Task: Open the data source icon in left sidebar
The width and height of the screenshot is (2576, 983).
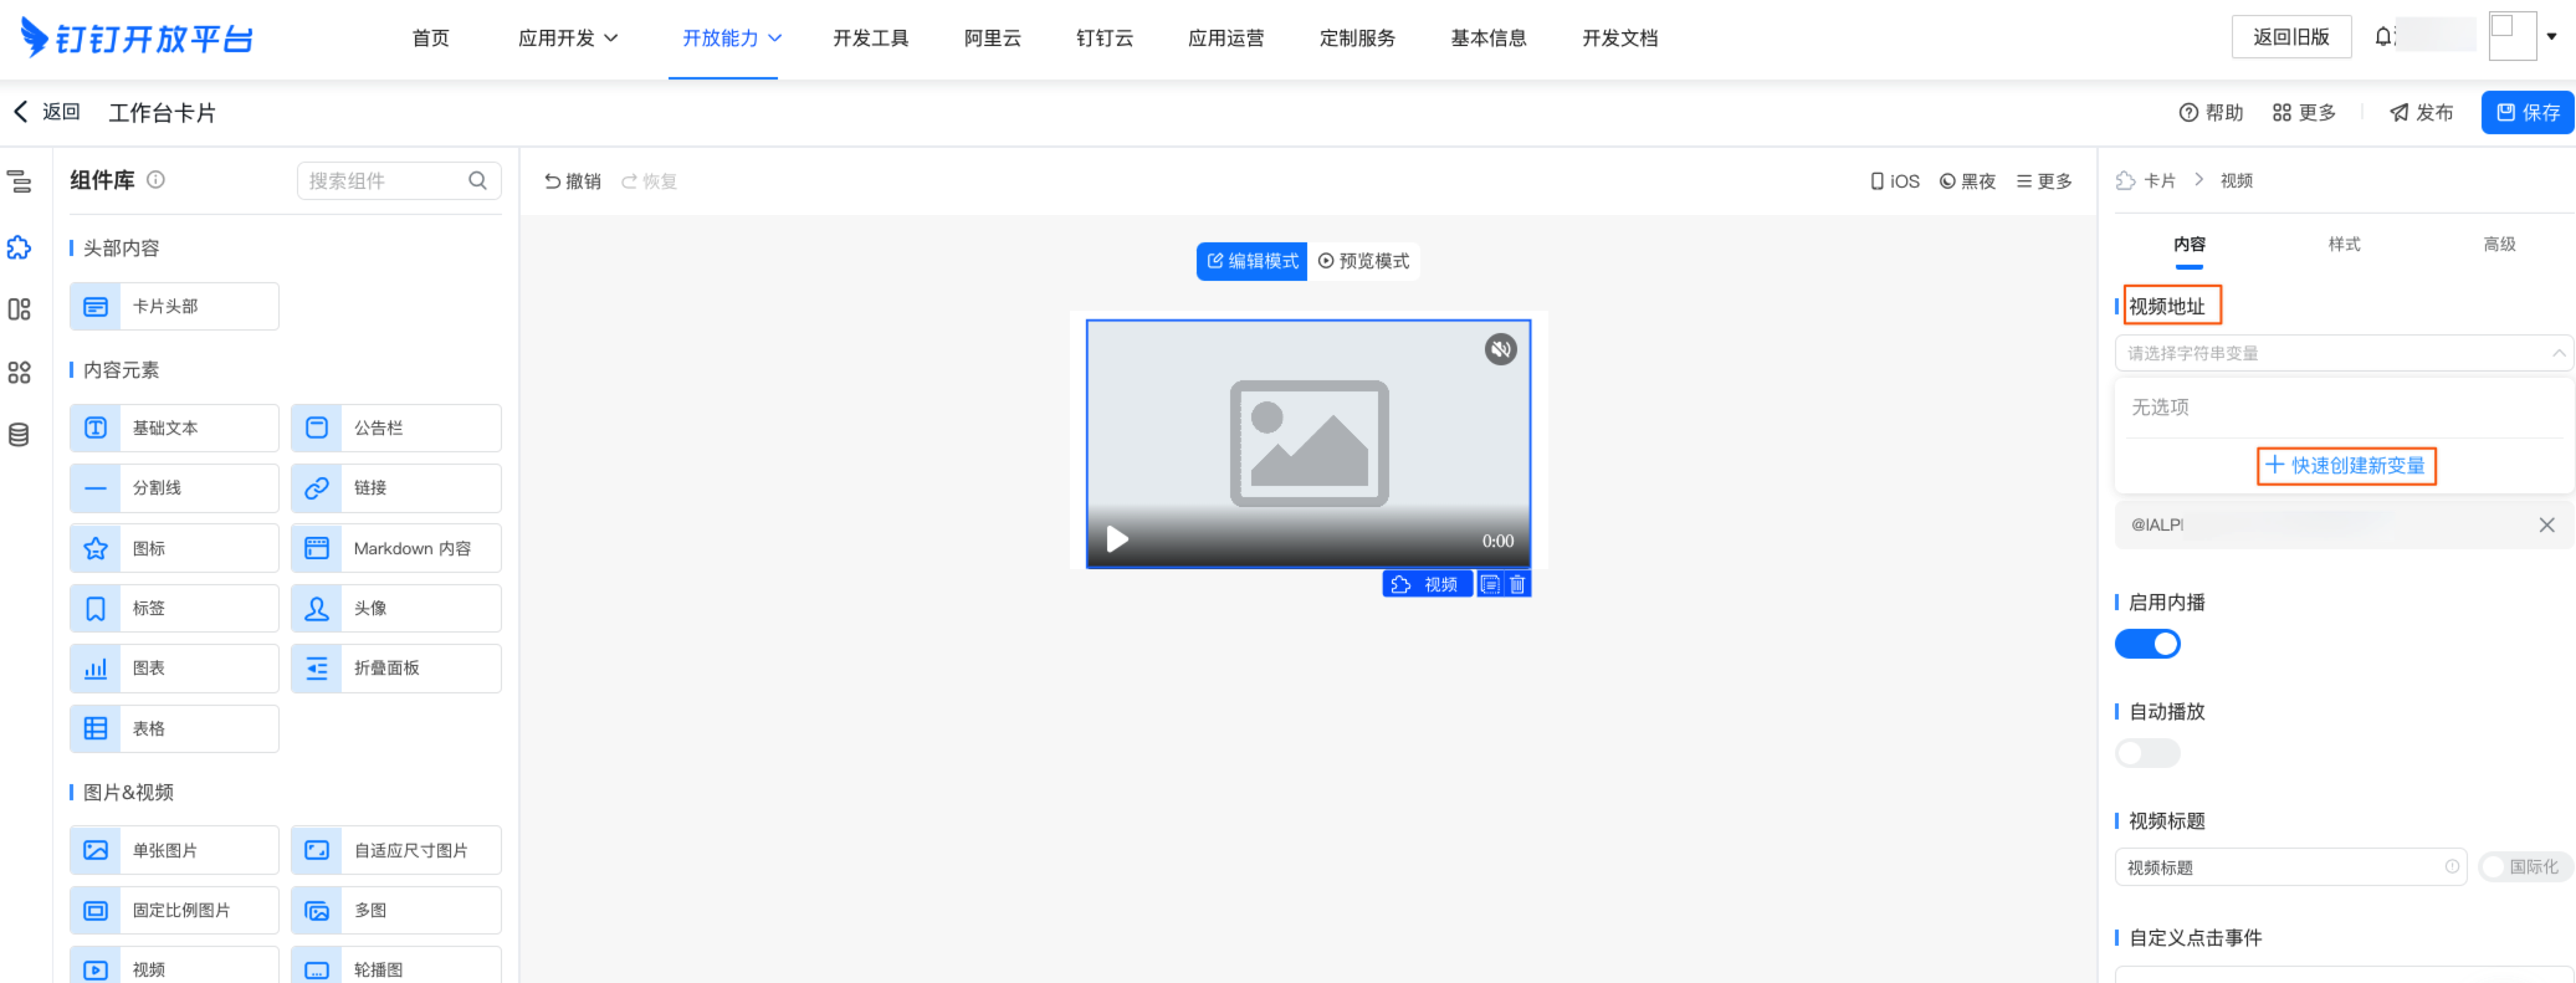Action: point(19,435)
